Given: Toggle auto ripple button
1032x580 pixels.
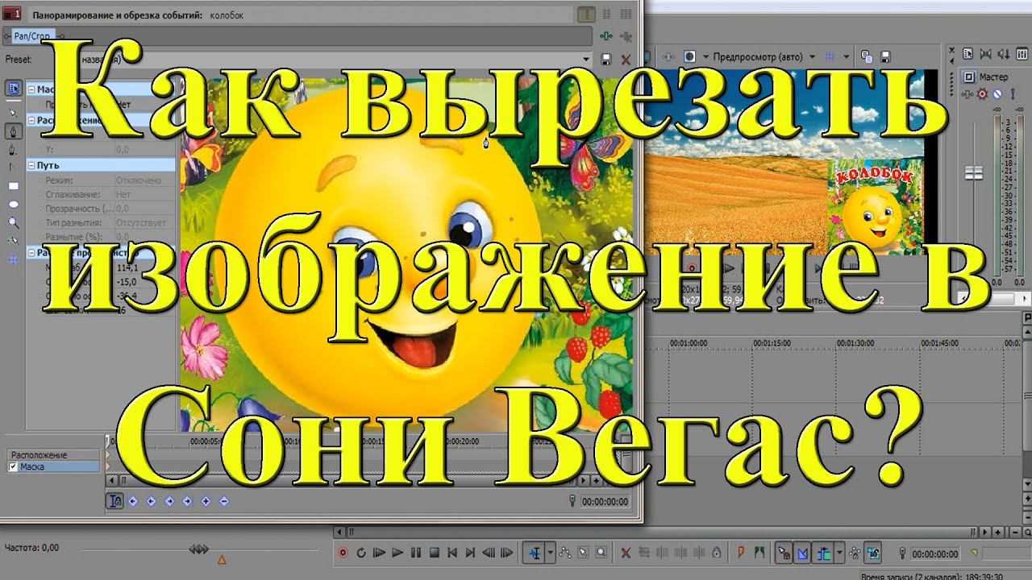Looking at the screenshot, I should pos(822,553).
